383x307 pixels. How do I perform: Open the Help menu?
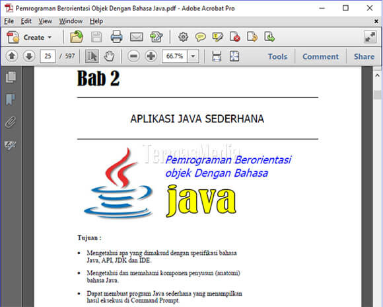pos(96,21)
